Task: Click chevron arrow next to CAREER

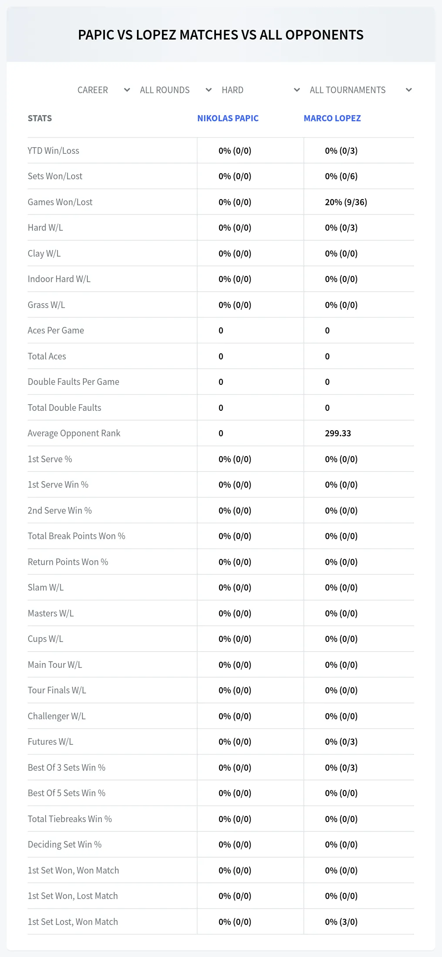Action: pos(127,90)
